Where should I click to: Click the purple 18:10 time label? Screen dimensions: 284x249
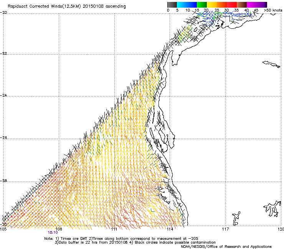point(53,233)
